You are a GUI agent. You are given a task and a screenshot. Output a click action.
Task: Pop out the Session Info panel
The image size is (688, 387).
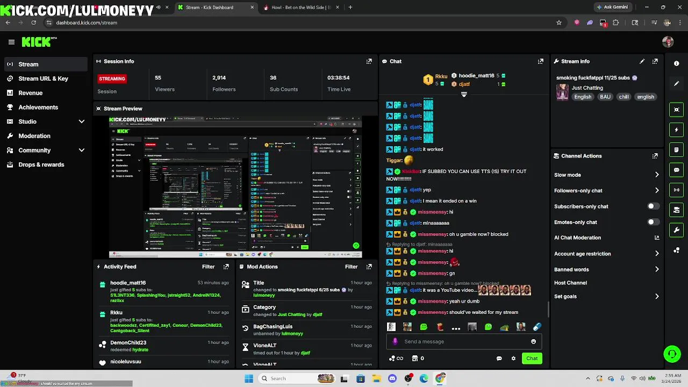coord(369,61)
